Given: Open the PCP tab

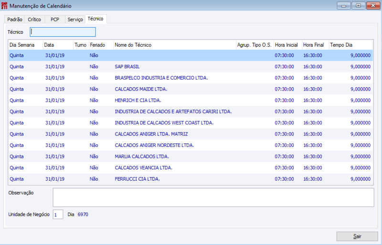Looking at the screenshot, I should pos(55,20).
